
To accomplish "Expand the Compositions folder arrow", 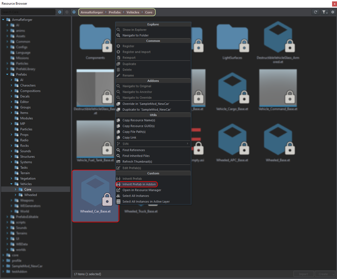I will (x=11, y=91).
